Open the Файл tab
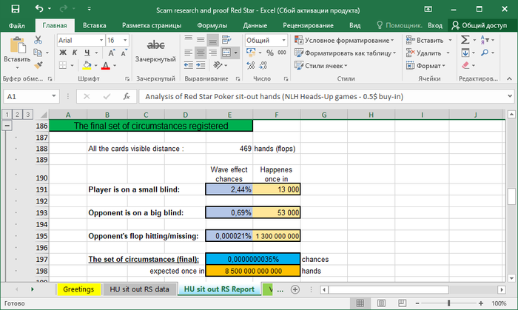Viewport: 518px width, 310px height. point(16,25)
